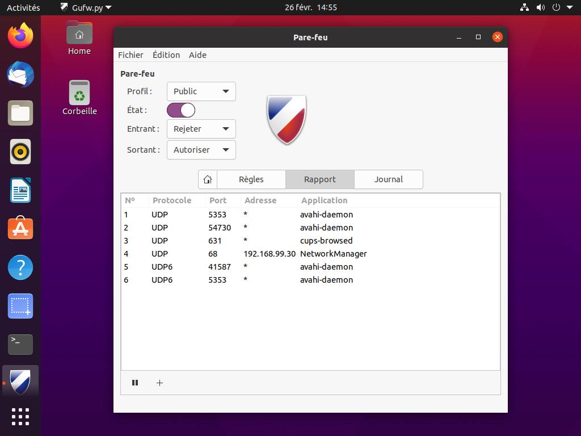
Task: Open the Édition menu
Action: [x=166, y=55]
